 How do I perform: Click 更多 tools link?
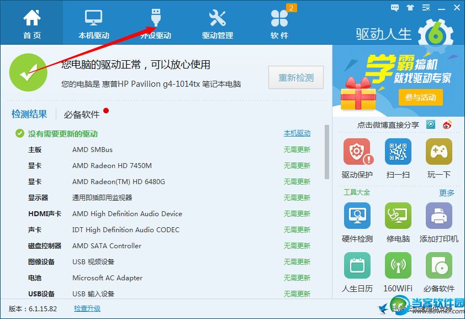tap(447, 193)
